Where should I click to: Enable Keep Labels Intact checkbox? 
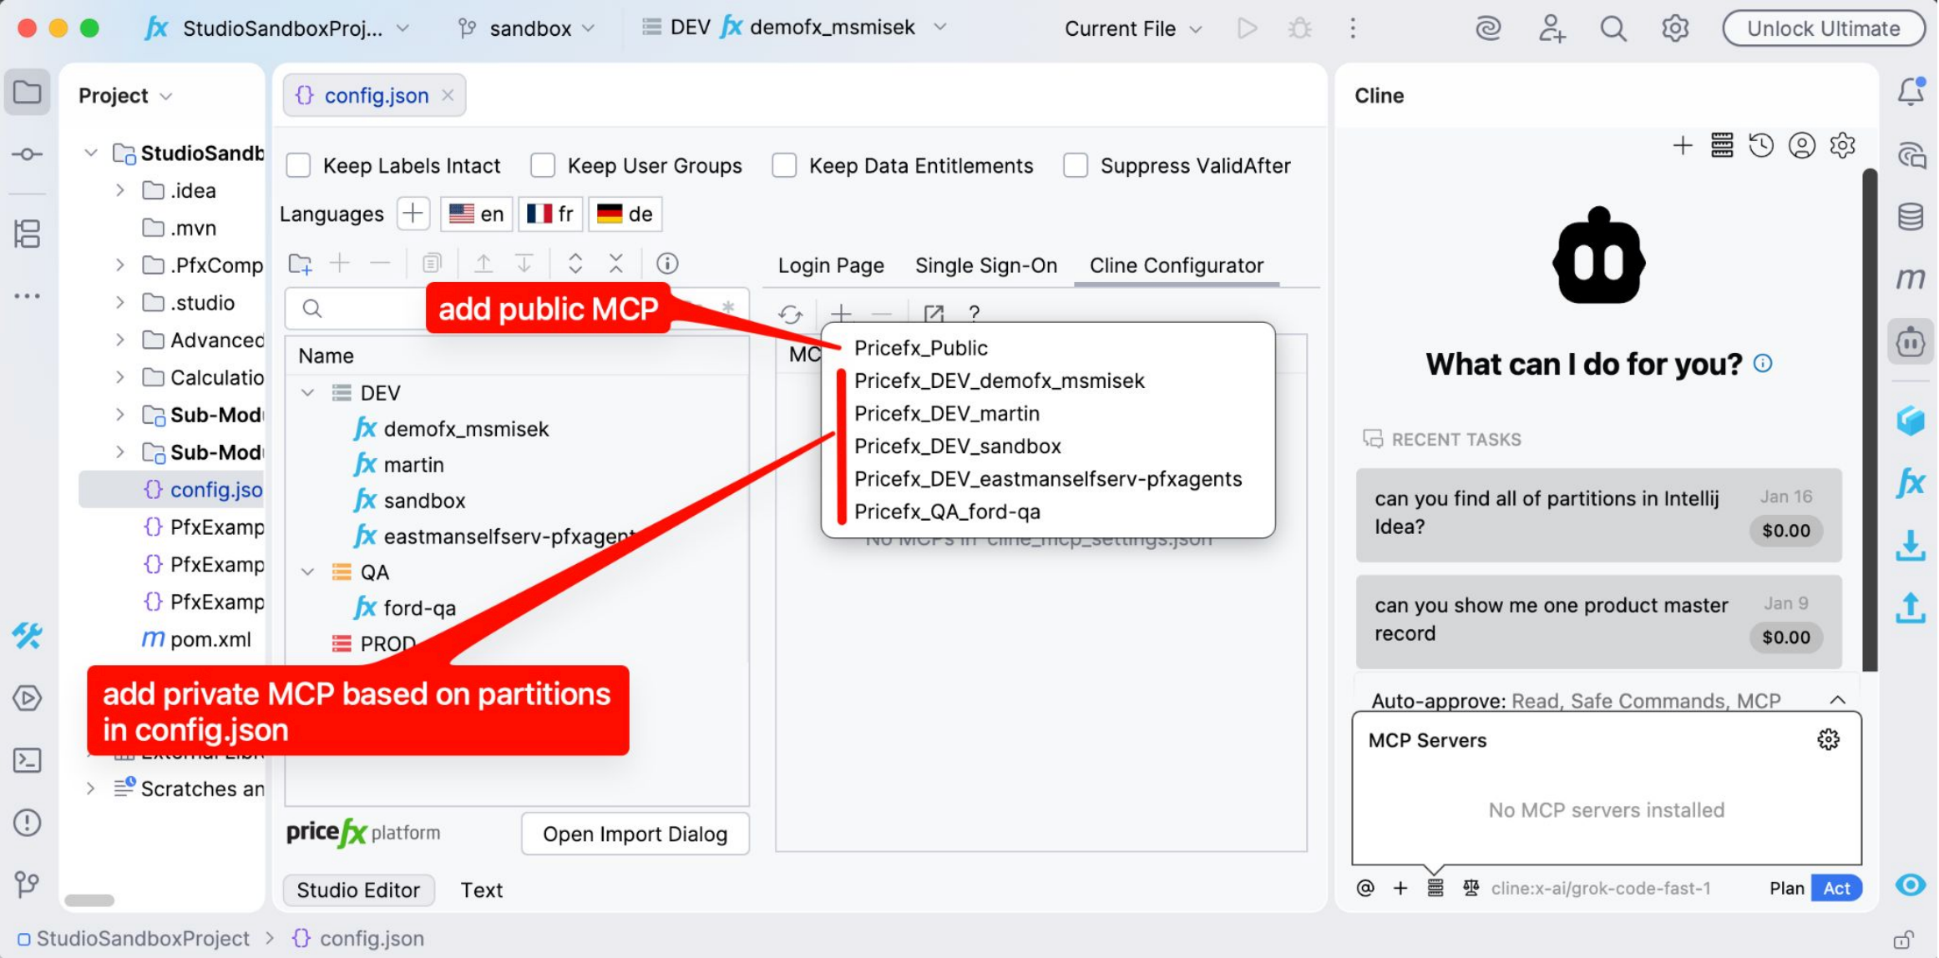(298, 165)
